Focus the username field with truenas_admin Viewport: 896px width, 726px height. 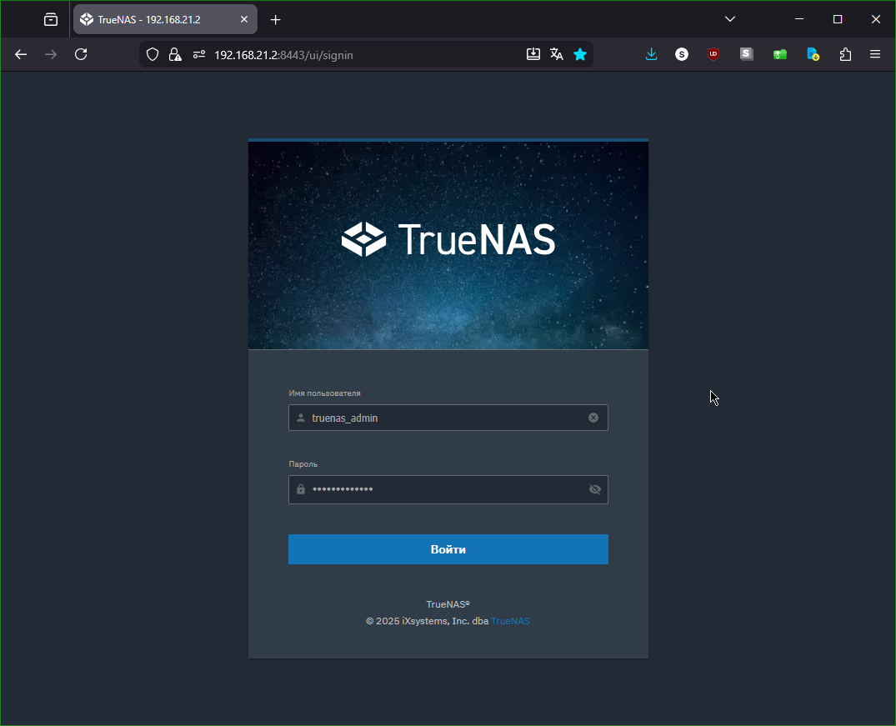tap(448, 418)
